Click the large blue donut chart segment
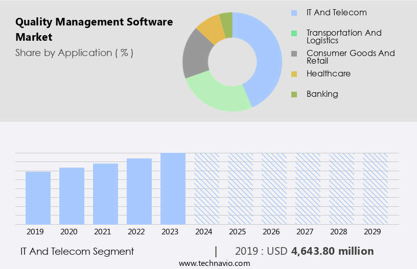This screenshot has height=269, width=417. coord(266,56)
